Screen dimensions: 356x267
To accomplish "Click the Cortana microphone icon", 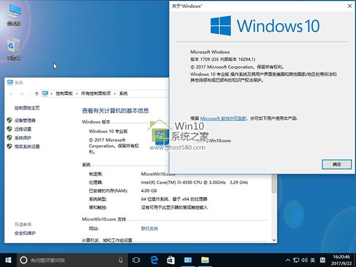I will point(121,260).
